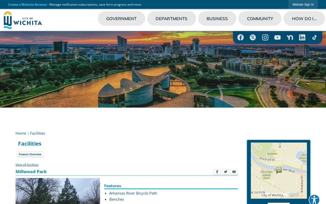
Task: Open the X (Twitter) social icon in header
Action: (253, 38)
